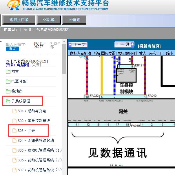The width and height of the screenshot is (175, 175).
Task: Click the PC.117-28777 text in sidebar
Action: pyautogui.click(x=40, y=45)
